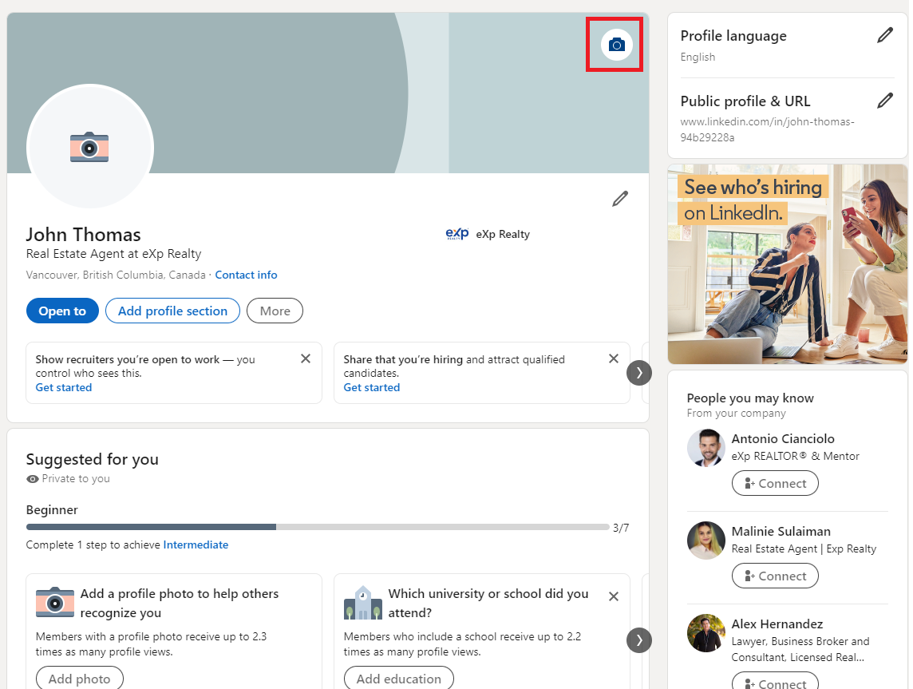913x689 pixels.
Task: Click the eXp Realty company logo
Action: pyautogui.click(x=457, y=234)
